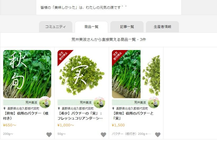This screenshot has height=148, width=217.
Task: Open 【希少】パクチーの「実」 title link
Action: (x=80, y=116)
